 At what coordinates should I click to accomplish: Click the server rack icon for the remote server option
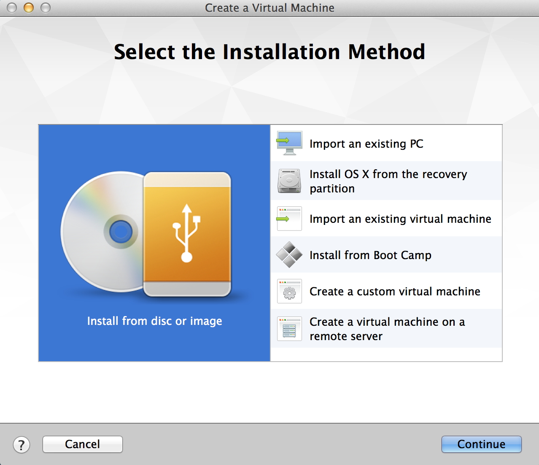pos(289,328)
